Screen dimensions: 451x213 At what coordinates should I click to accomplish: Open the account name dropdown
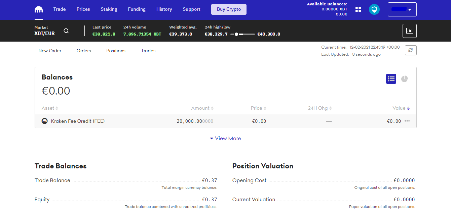point(402,9)
